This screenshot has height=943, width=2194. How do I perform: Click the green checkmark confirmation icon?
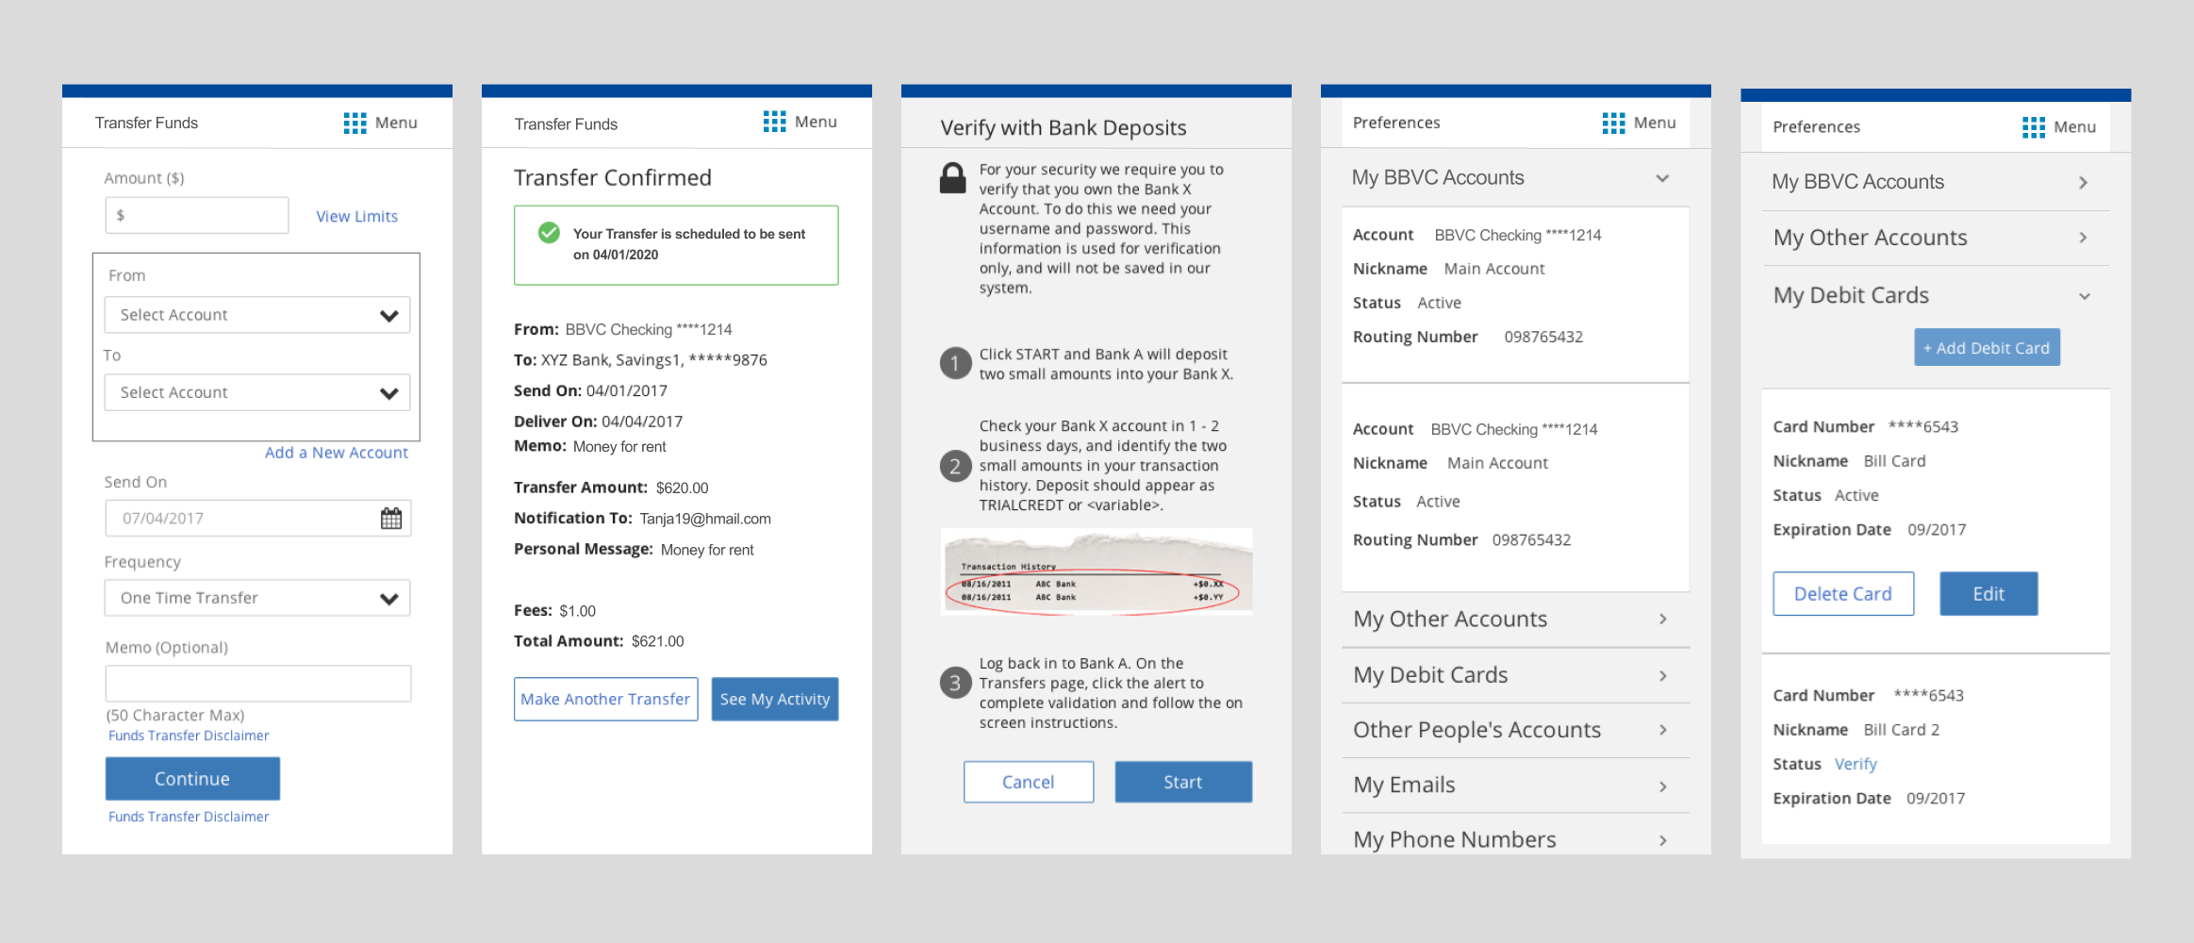549,233
